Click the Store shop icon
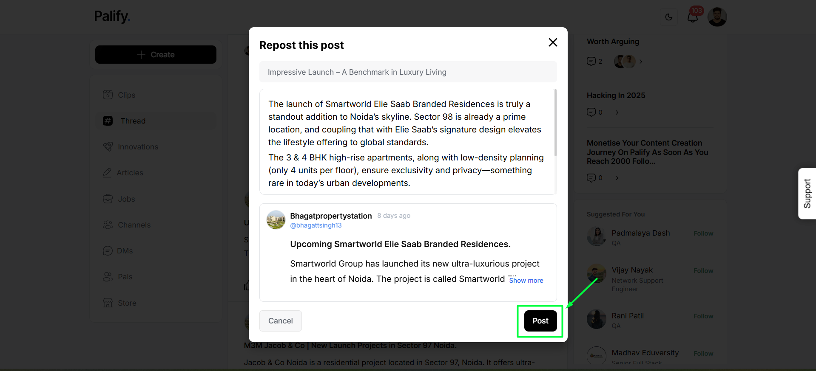Image resolution: width=816 pixels, height=371 pixels. (x=108, y=303)
